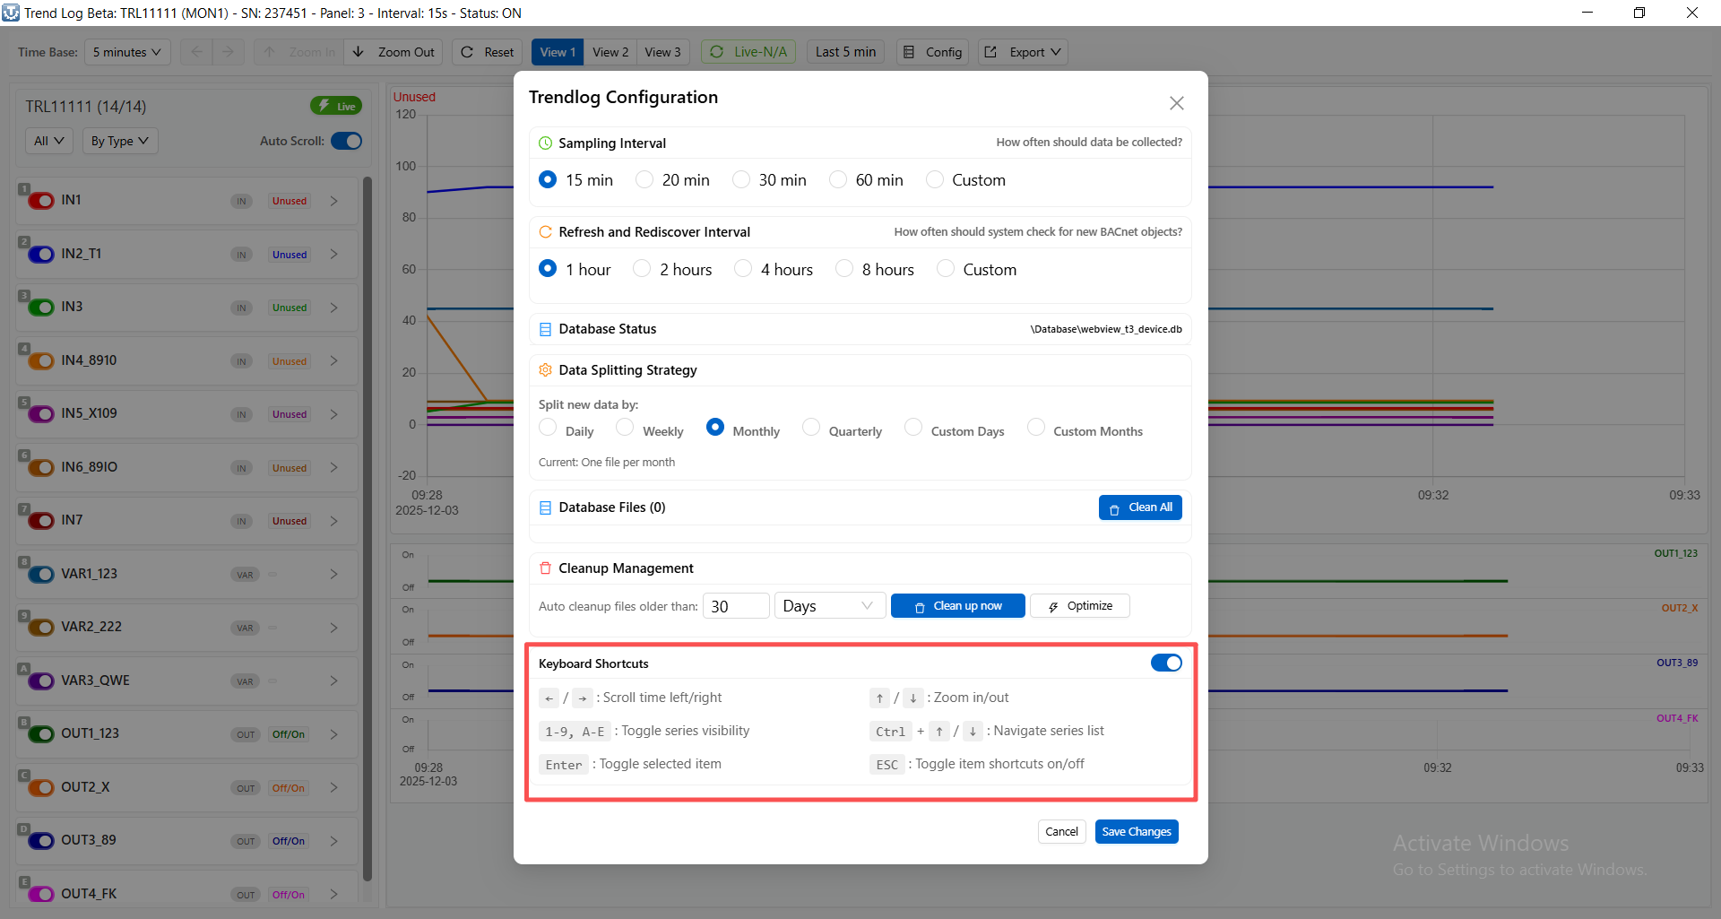The width and height of the screenshot is (1721, 919).
Task: Switch to View 2 tab
Action: (610, 52)
